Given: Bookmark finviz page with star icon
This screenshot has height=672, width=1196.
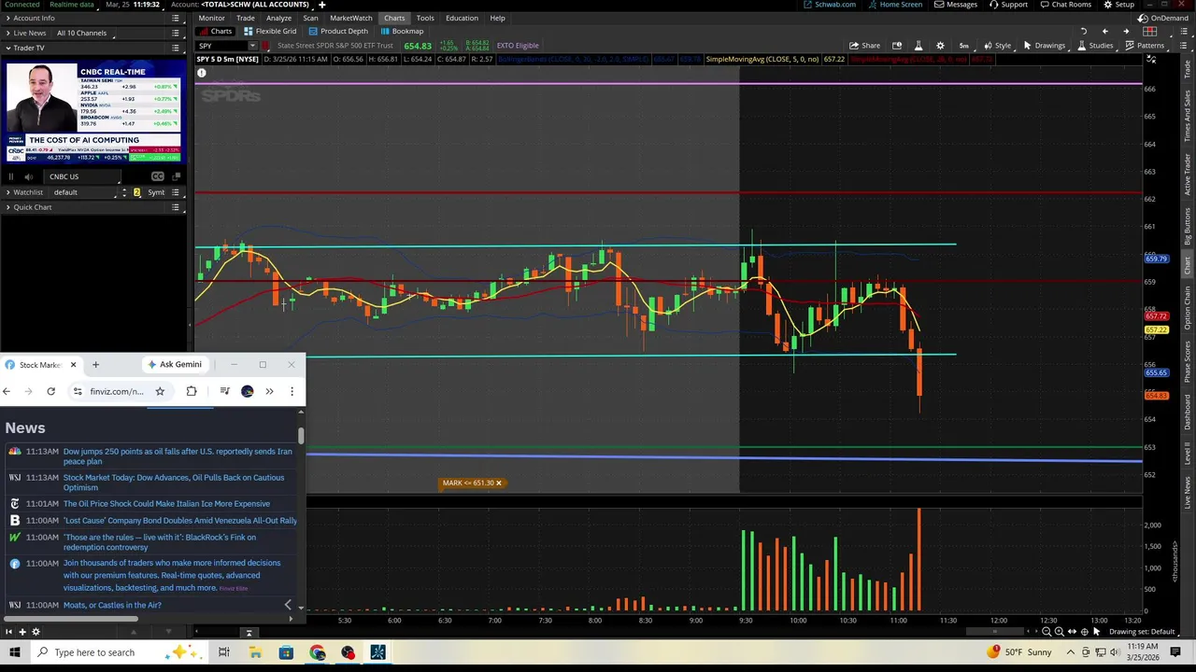Looking at the screenshot, I should [x=160, y=391].
